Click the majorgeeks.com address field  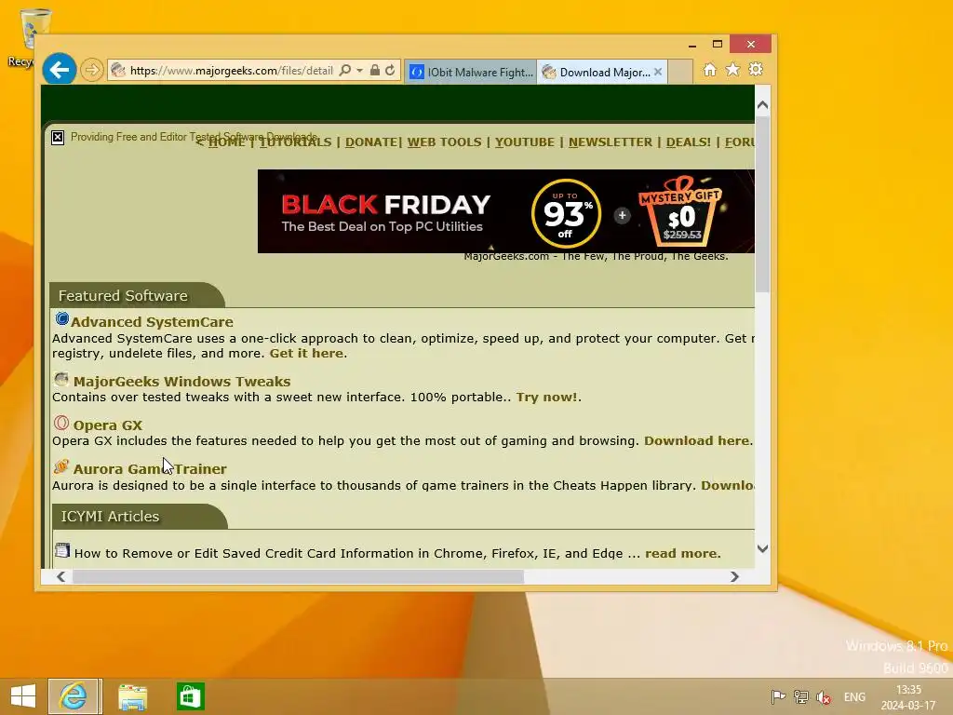(231, 71)
